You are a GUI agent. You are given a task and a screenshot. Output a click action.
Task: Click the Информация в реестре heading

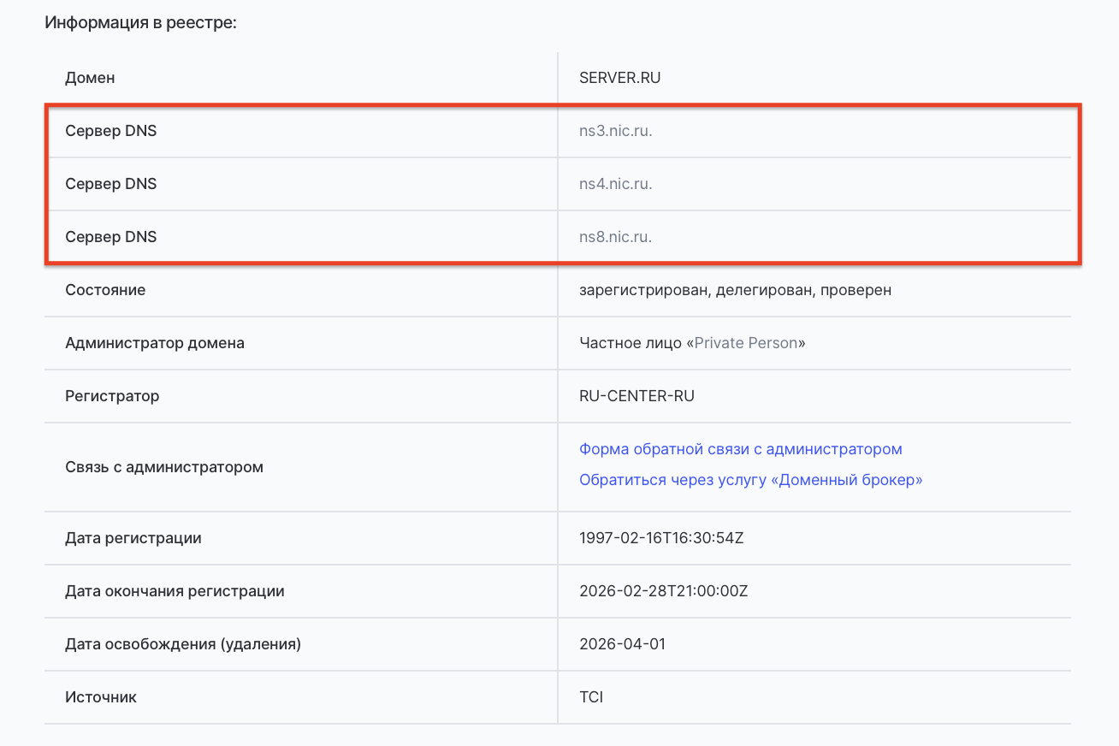pyautogui.click(x=140, y=22)
